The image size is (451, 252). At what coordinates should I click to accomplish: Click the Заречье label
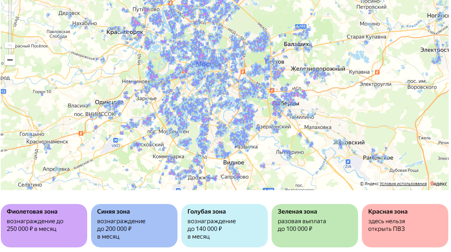pyautogui.click(x=146, y=98)
